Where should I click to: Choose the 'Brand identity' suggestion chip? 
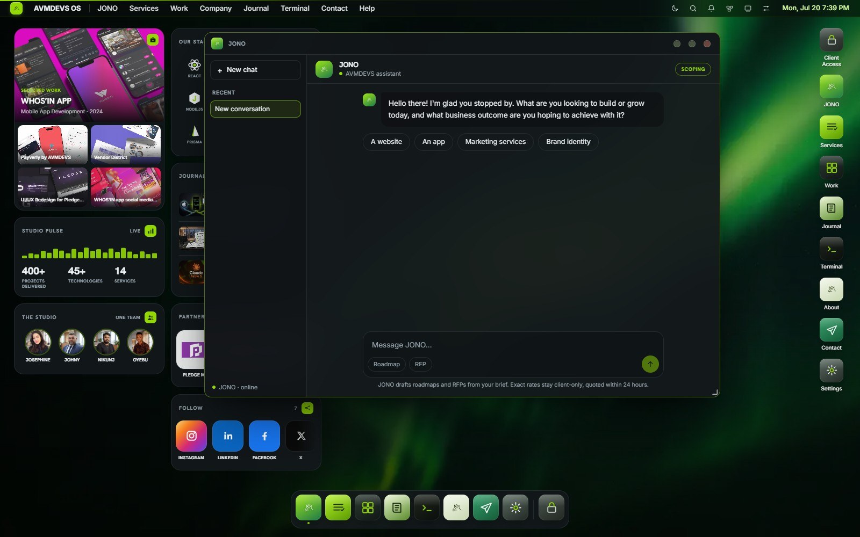[568, 142]
